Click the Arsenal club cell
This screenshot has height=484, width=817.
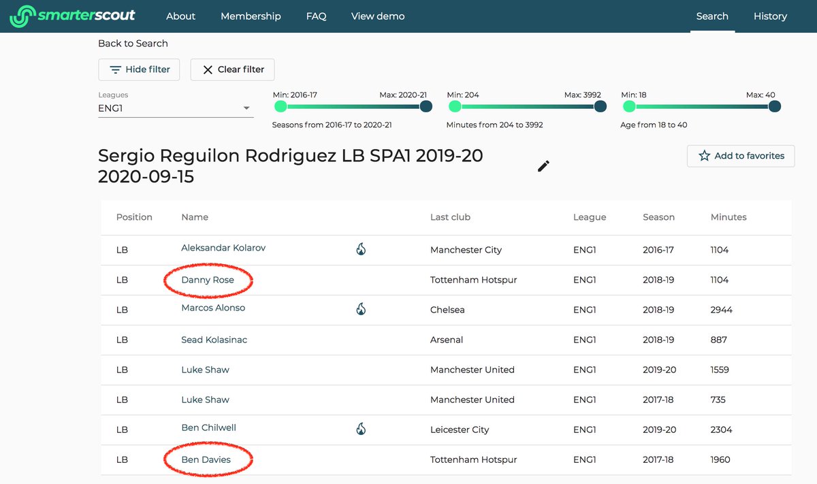coord(447,340)
